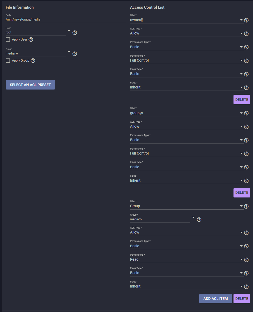253x312 pixels.
Task: Show help for group@ Flags Inherit field
Action: tap(246, 181)
